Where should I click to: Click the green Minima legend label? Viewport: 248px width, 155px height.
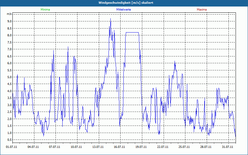(45, 10)
